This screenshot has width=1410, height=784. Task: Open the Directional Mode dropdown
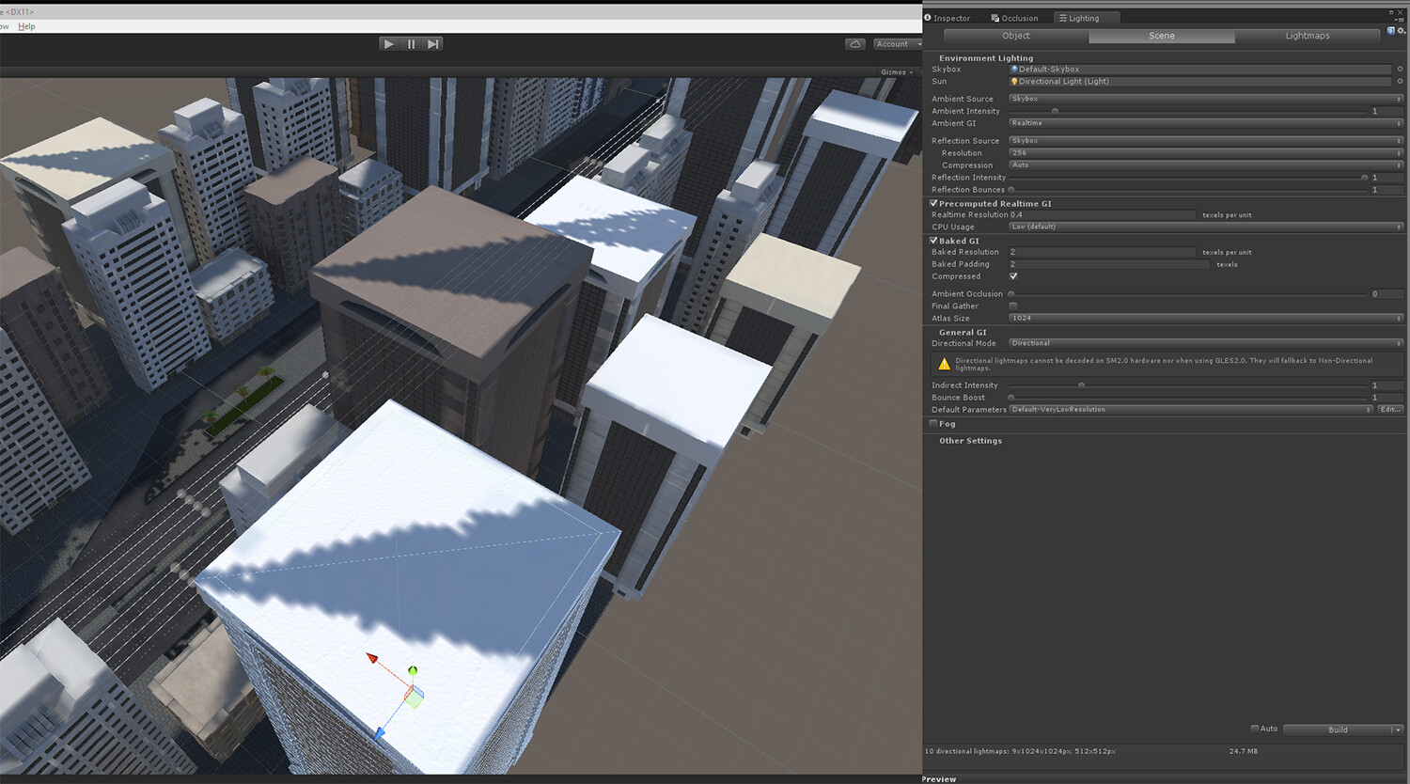click(x=1205, y=343)
